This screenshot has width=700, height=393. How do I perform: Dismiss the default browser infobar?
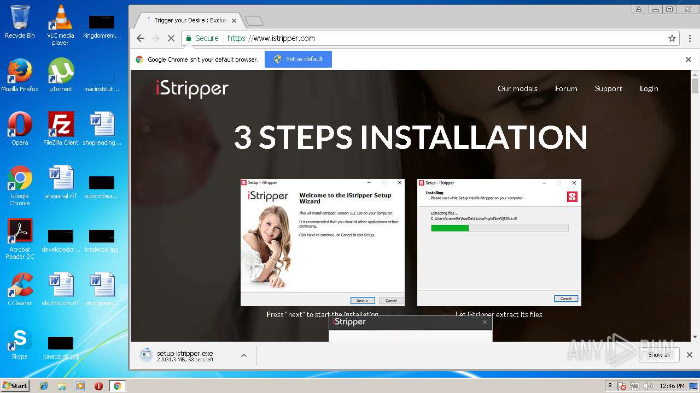689,59
